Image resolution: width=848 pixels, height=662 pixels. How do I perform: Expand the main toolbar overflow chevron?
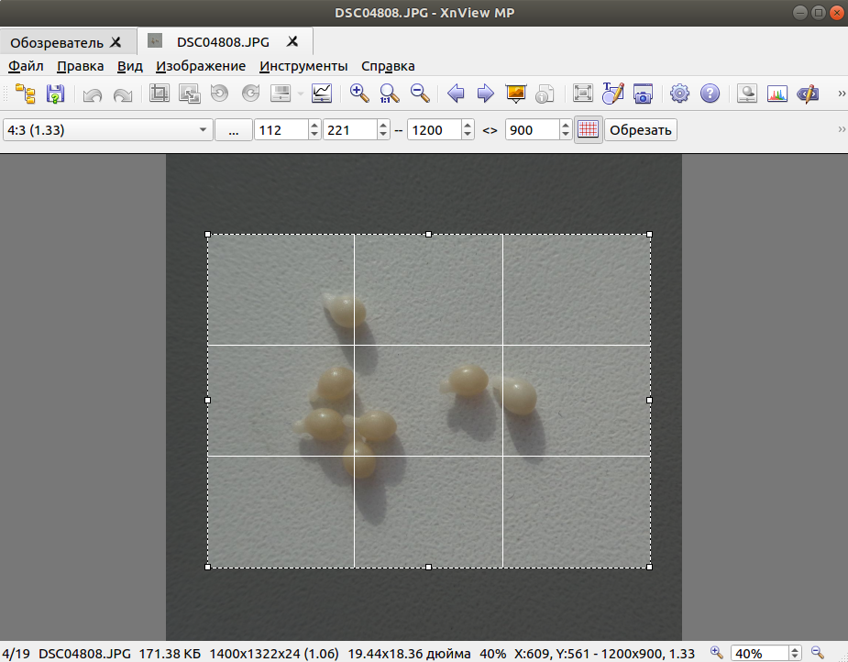coord(841,94)
